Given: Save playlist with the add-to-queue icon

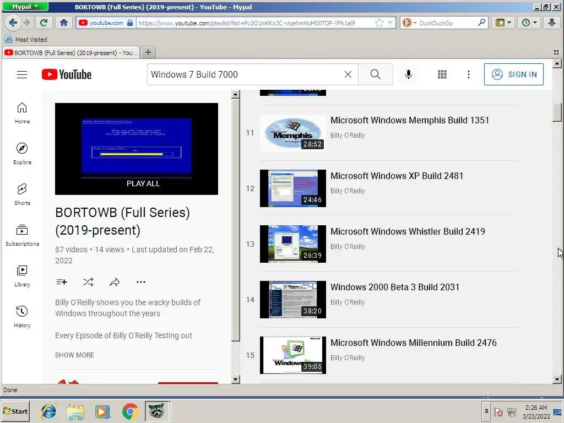Looking at the screenshot, I should pyautogui.click(x=62, y=282).
